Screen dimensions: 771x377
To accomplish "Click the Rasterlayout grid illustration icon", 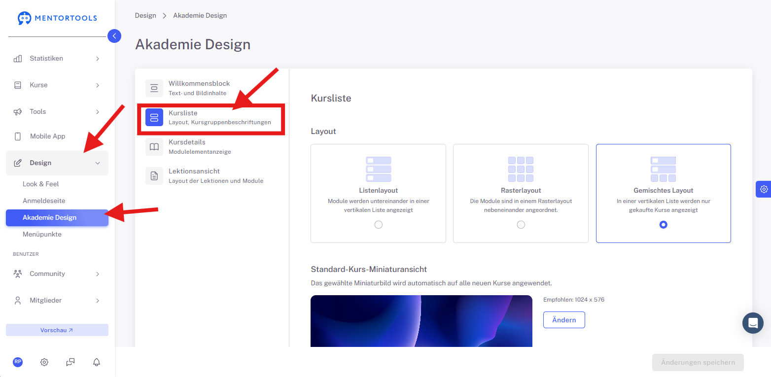I will coord(521,169).
